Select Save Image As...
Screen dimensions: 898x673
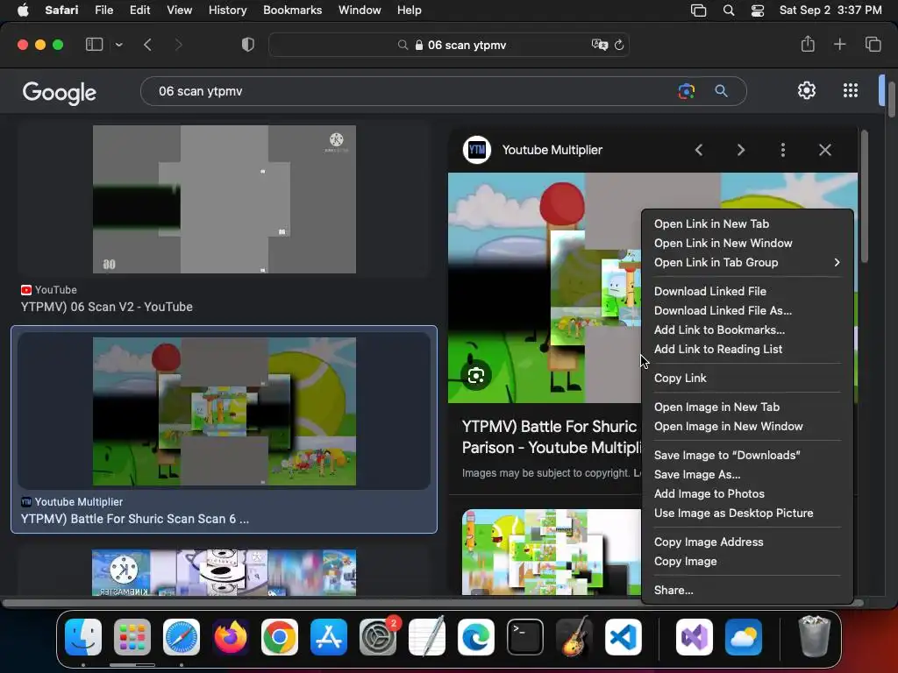pos(697,474)
